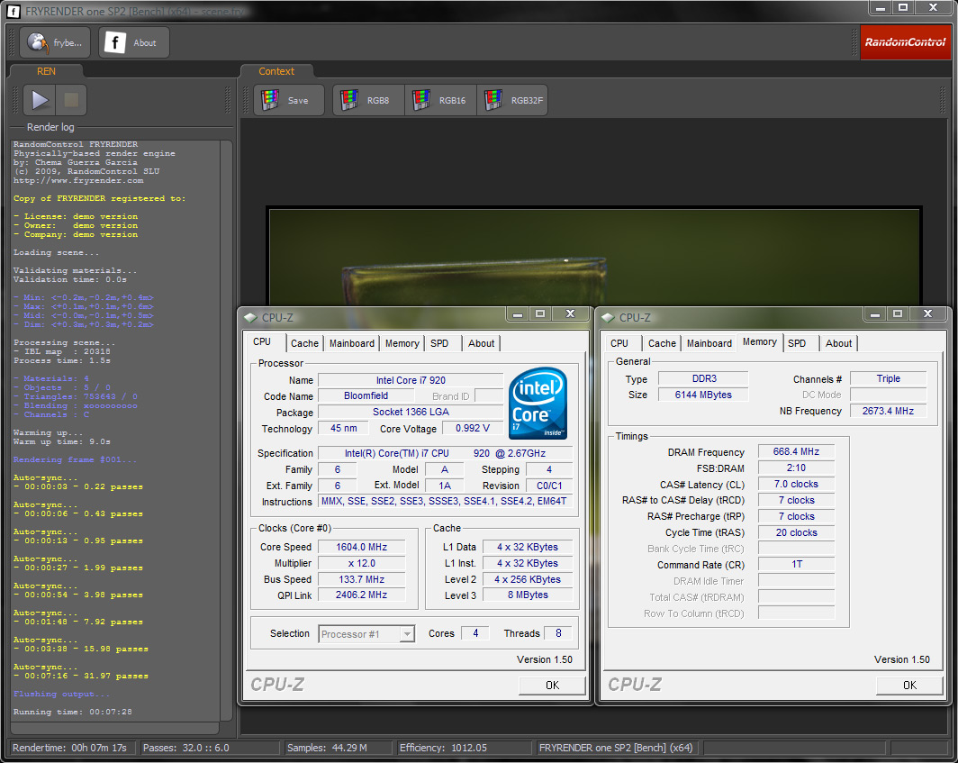Switch to the Context tab
The width and height of the screenshot is (958, 763).
pyautogui.click(x=276, y=71)
